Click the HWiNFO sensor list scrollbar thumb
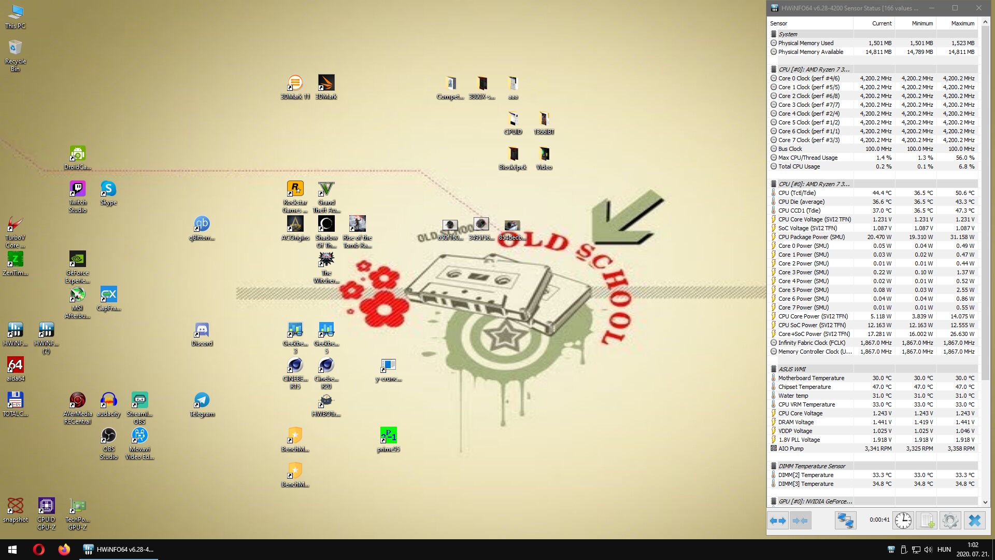The image size is (995, 560). pyautogui.click(x=985, y=204)
